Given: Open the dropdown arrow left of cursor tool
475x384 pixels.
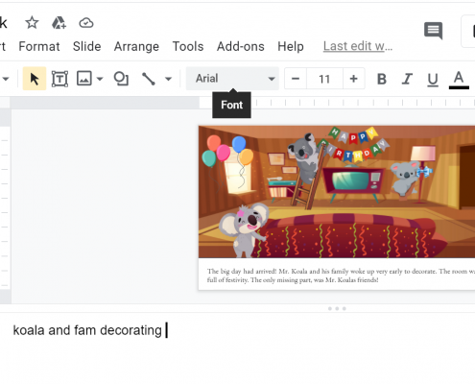Looking at the screenshot, I should [6, 79].
